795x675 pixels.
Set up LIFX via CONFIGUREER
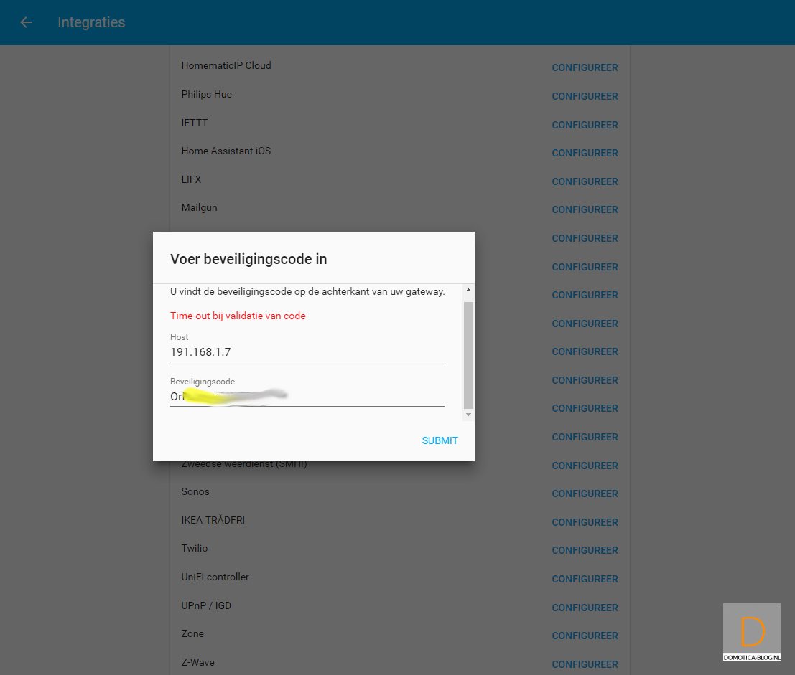click(x=585, y=181)
